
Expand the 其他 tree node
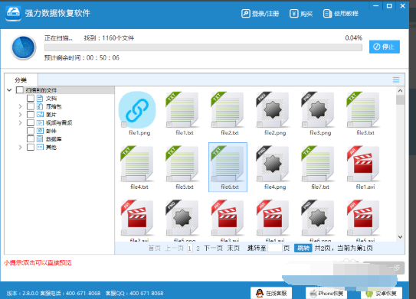pyautogui.click(x=20, y=148)
